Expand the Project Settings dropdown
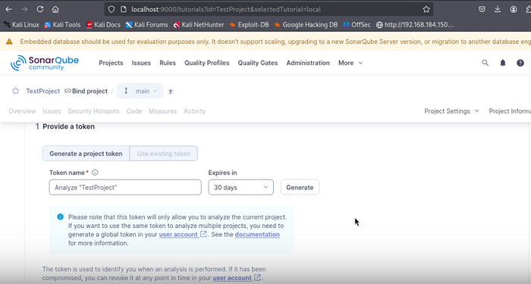The image size is (531, 284). (452, 111)
